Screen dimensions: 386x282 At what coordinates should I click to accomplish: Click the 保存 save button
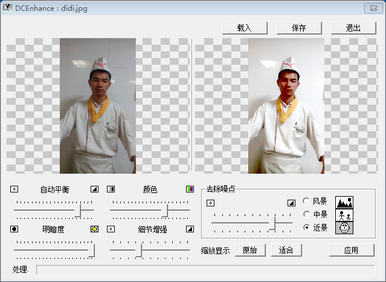coord(299,28)
